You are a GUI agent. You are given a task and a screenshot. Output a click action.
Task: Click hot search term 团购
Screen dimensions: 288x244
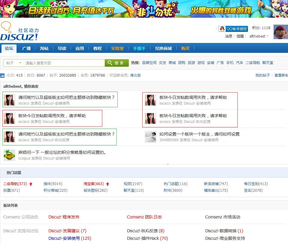182,63
